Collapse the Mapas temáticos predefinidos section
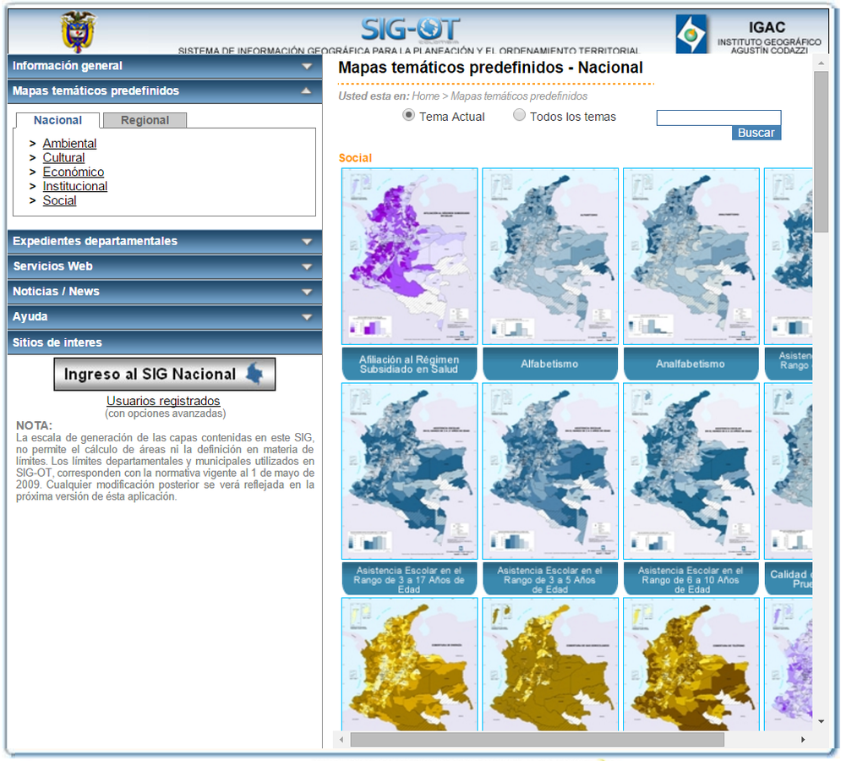 click(x=165, y=91)
